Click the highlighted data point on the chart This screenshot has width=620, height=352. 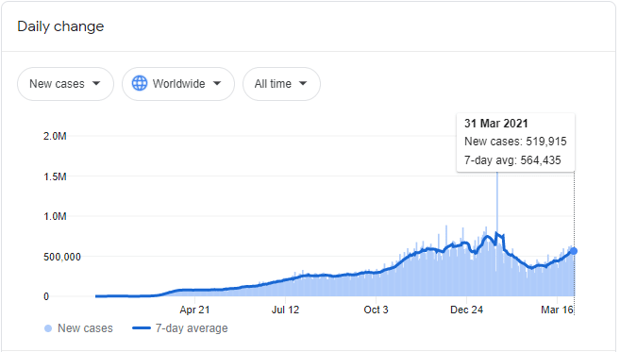(574, 251)
